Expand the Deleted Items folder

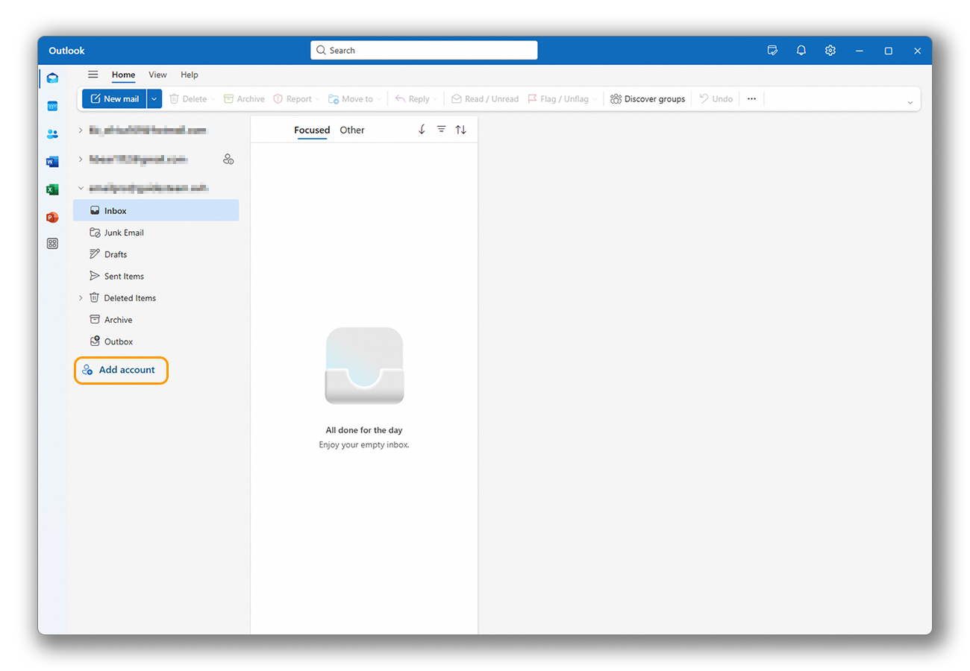81,298
